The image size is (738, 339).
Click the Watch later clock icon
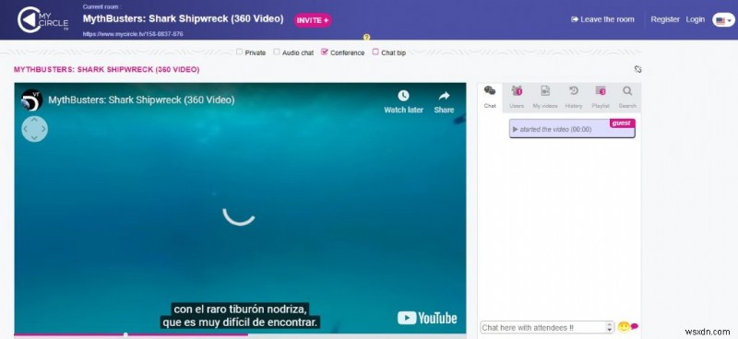click(403, 96)
